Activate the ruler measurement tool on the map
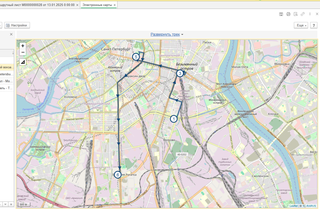The width and height of the screenshot is (320, 209). 23,62
